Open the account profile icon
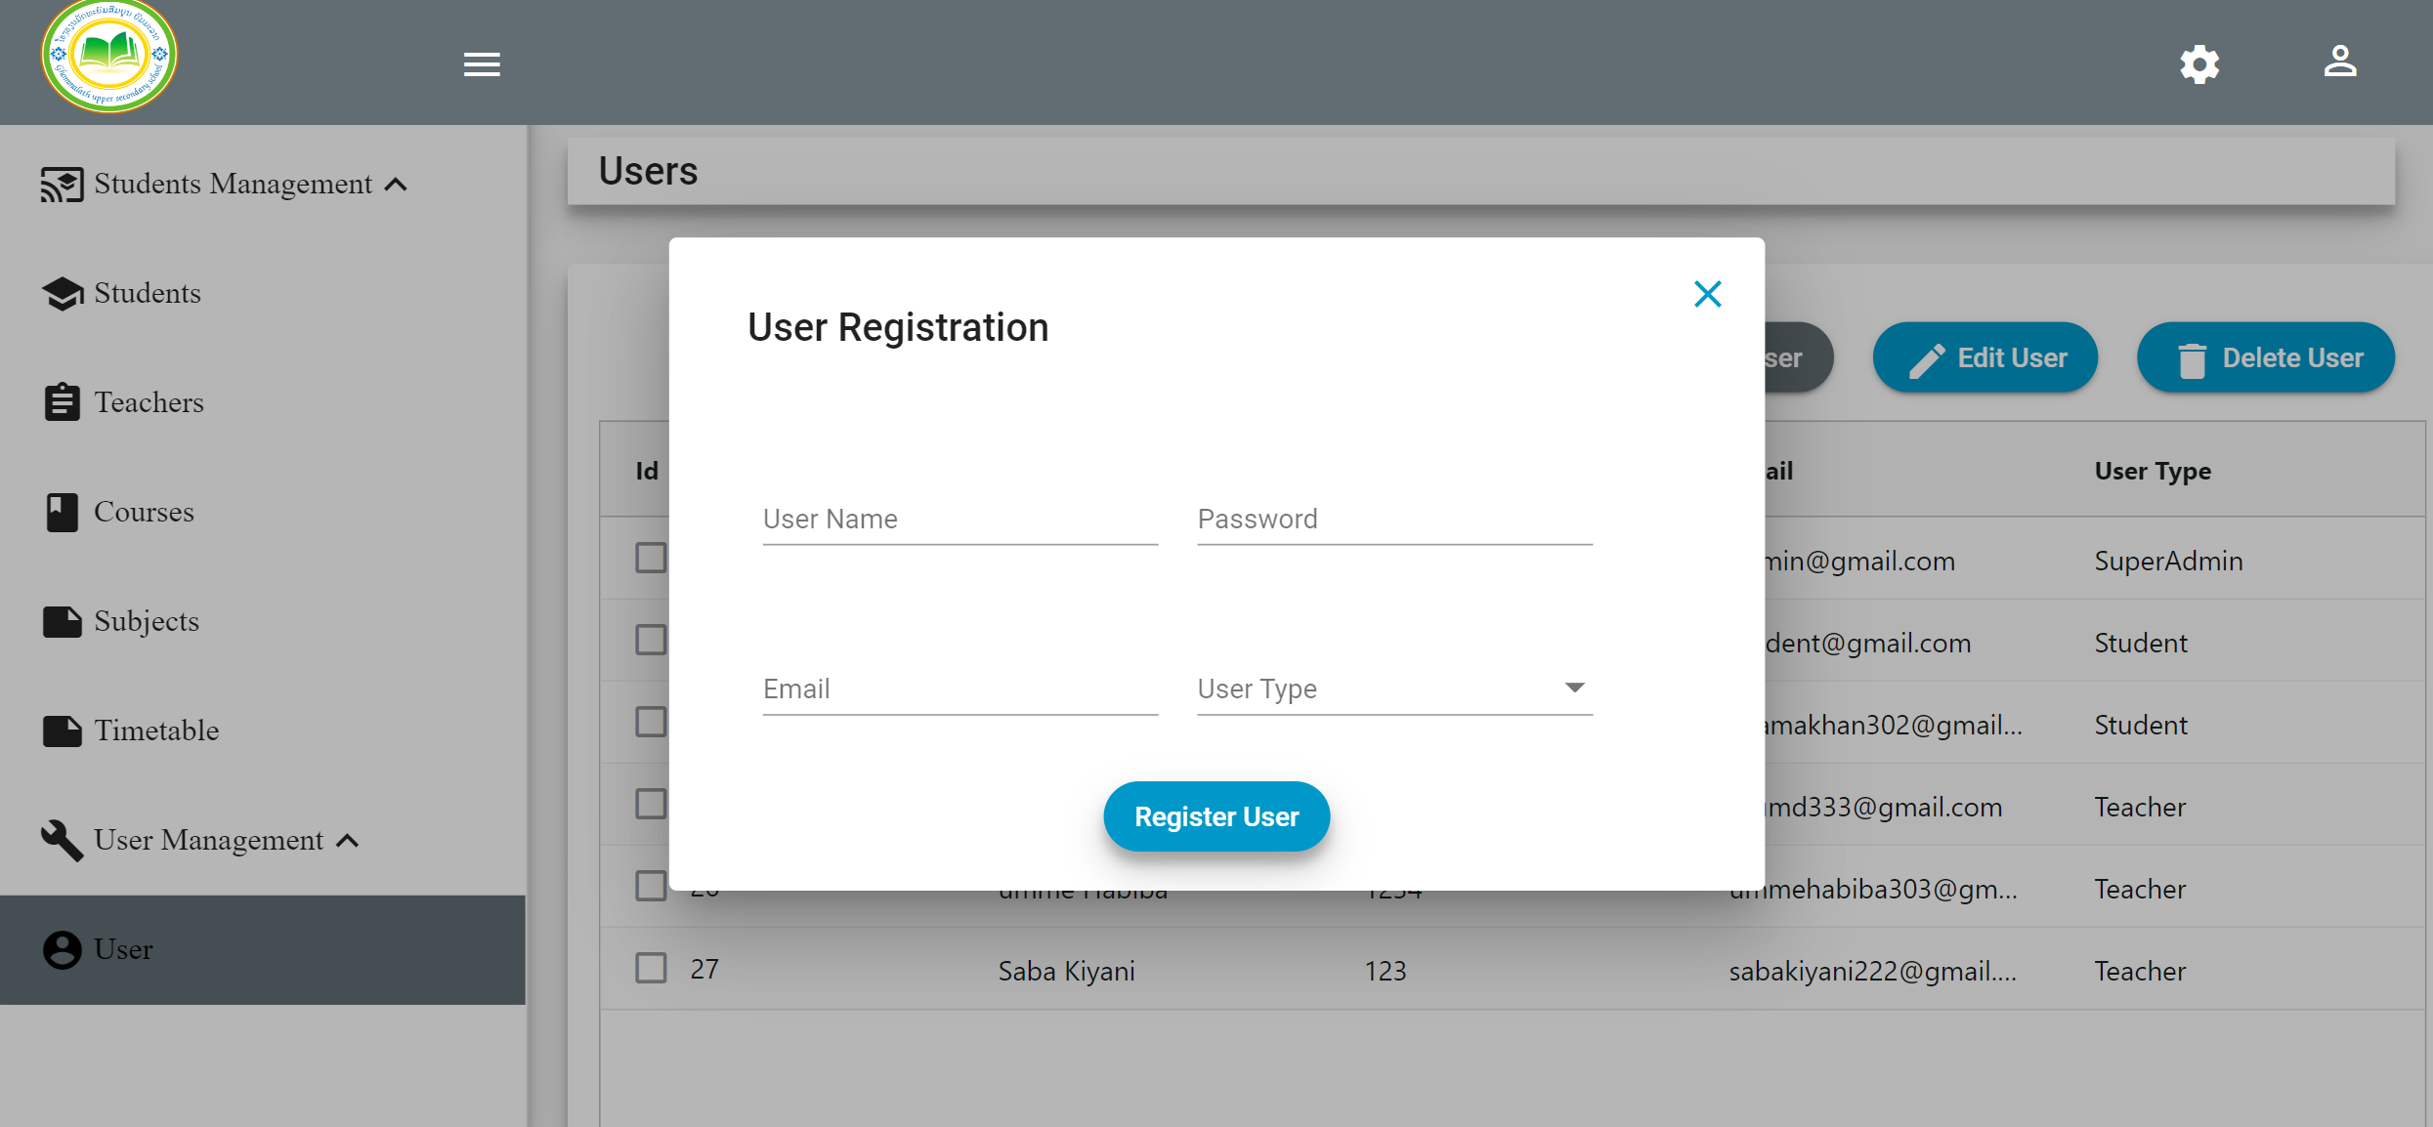Screen dimensions: 2433x1127 [x=2340, y=62]
